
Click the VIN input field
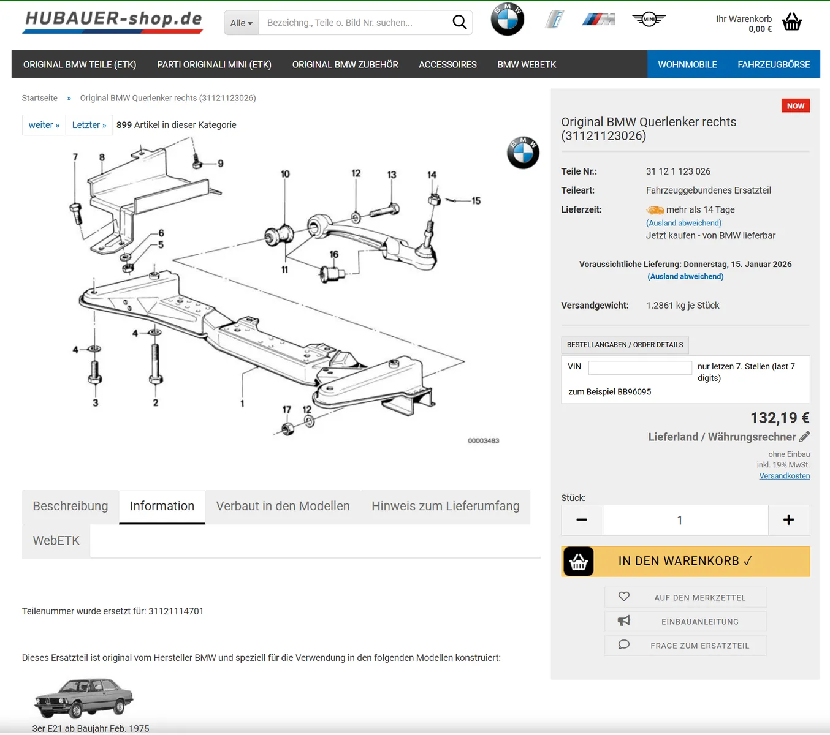pos(639,367)
